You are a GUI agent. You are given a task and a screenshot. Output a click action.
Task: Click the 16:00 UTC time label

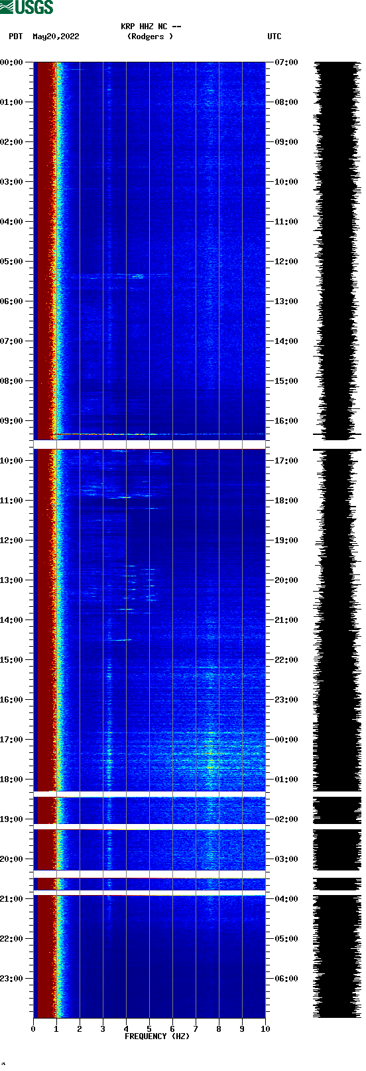[286, 421]
